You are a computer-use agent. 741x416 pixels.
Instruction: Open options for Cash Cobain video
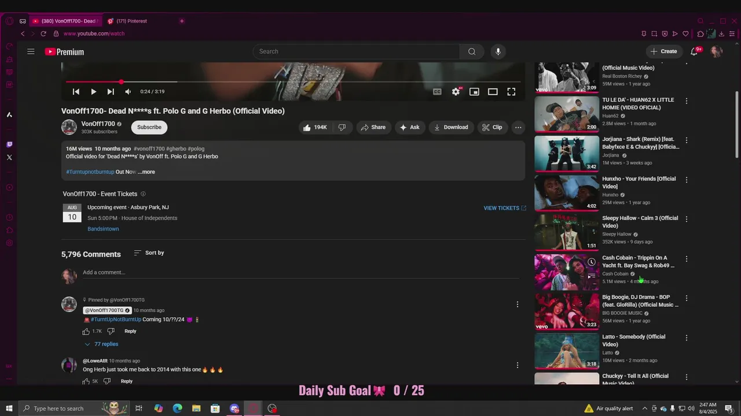click(x=687, y=259)
